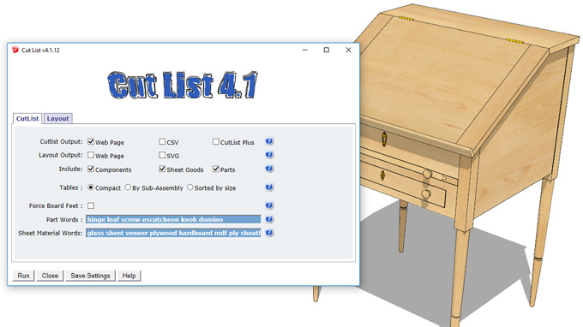The image size is (583, 327).
Task: Switch to the CutList tab
Action: pyautogui.click(x=27, y=118)
